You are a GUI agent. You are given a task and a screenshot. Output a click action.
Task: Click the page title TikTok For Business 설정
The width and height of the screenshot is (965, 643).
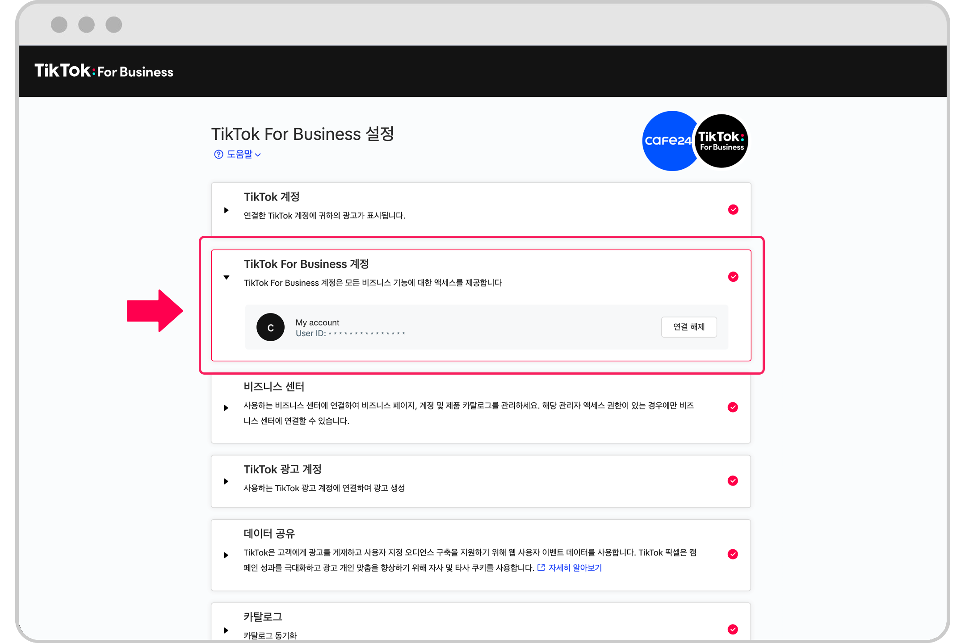point(302,134)
